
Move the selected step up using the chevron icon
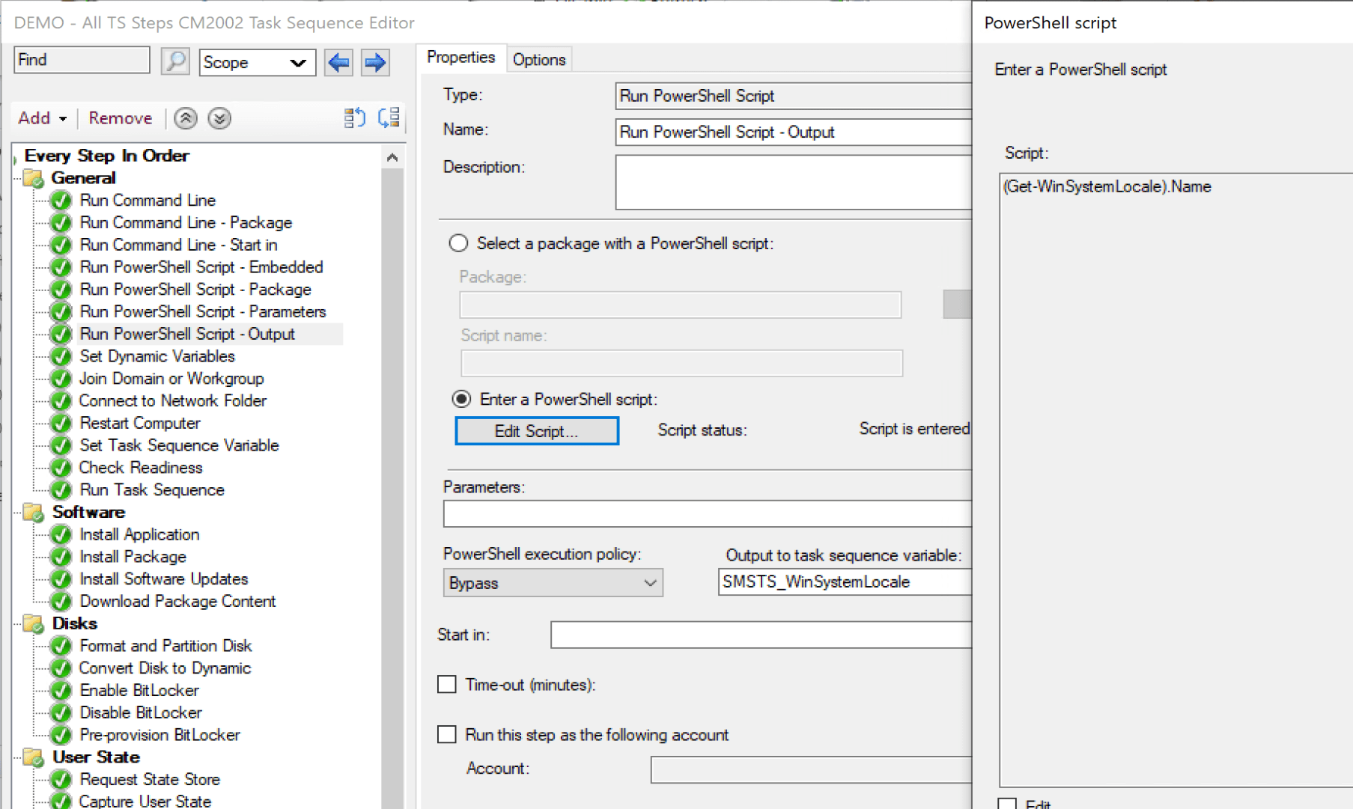tap(184, 117)
